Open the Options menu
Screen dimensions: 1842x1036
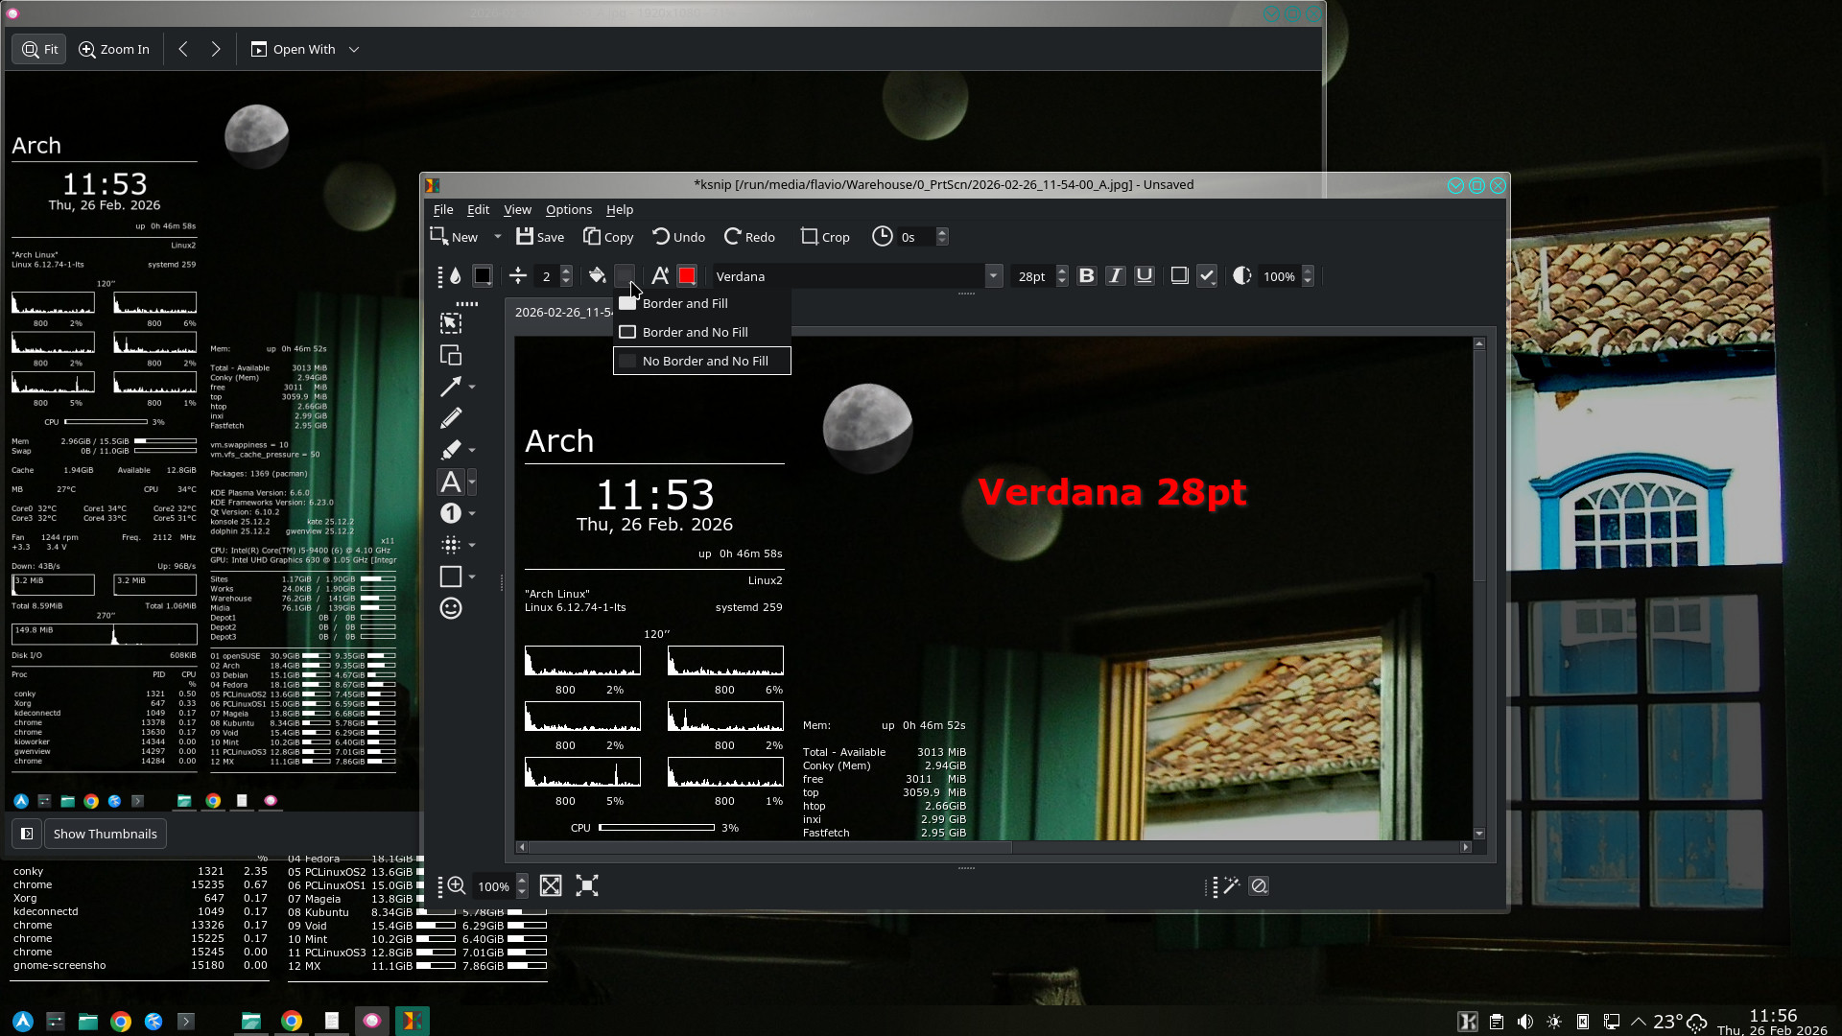click(x=568, y=209)
